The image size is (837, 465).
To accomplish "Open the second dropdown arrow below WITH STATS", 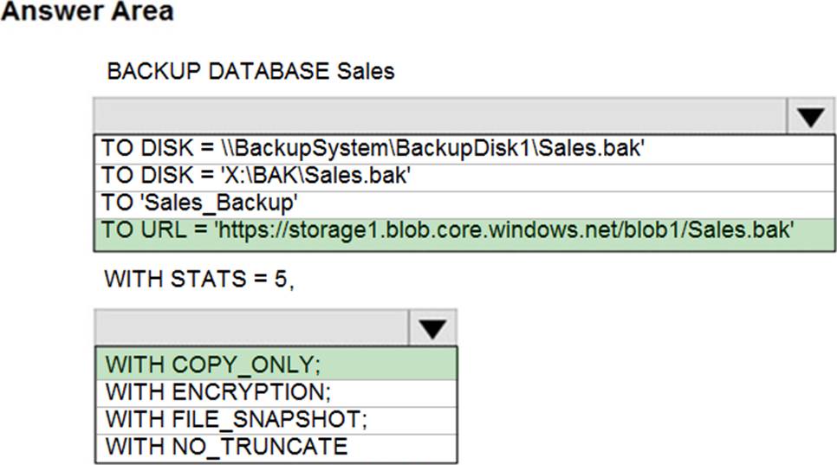I will coord(432,327).
